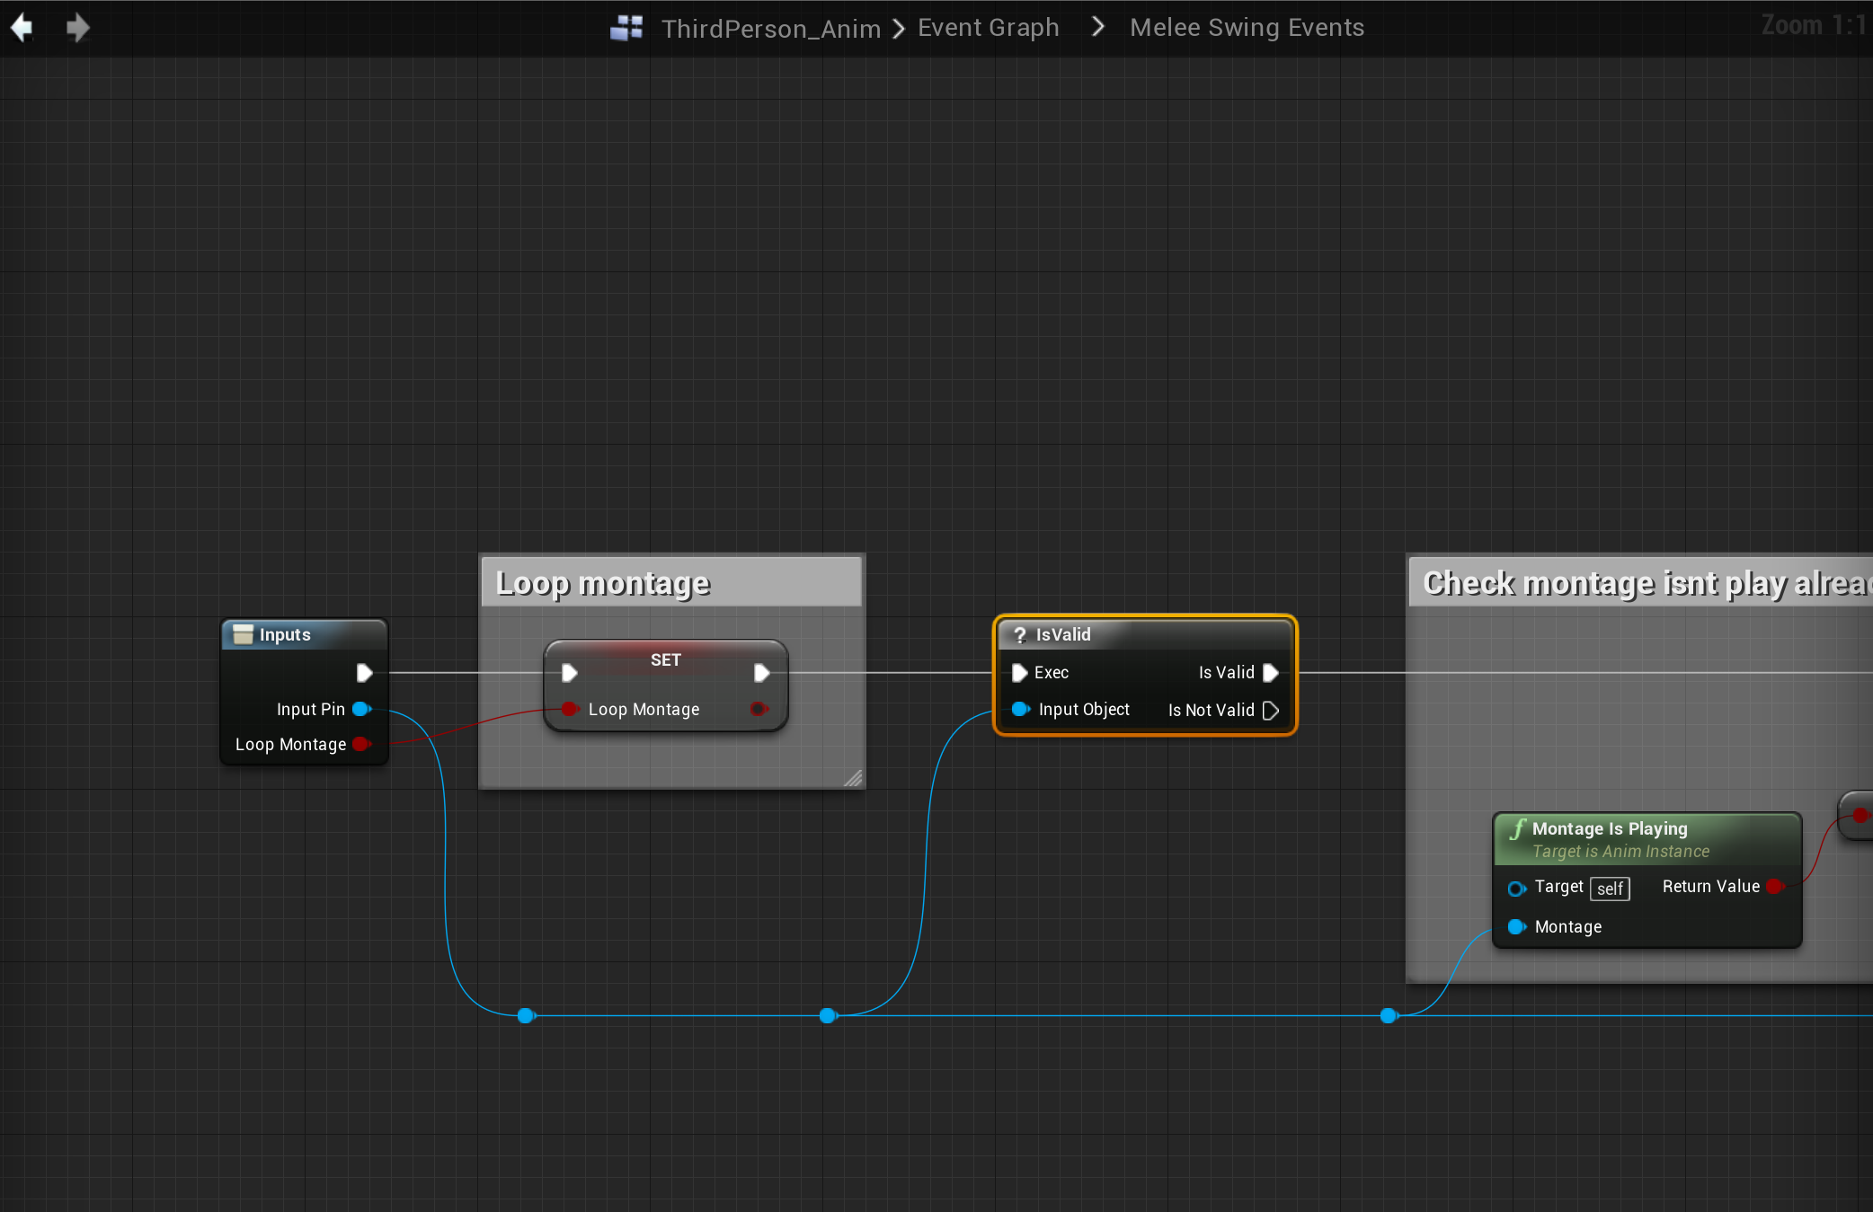Click the chevron after ThirdPerson_Anim breadcrumb

pos(899,29)
